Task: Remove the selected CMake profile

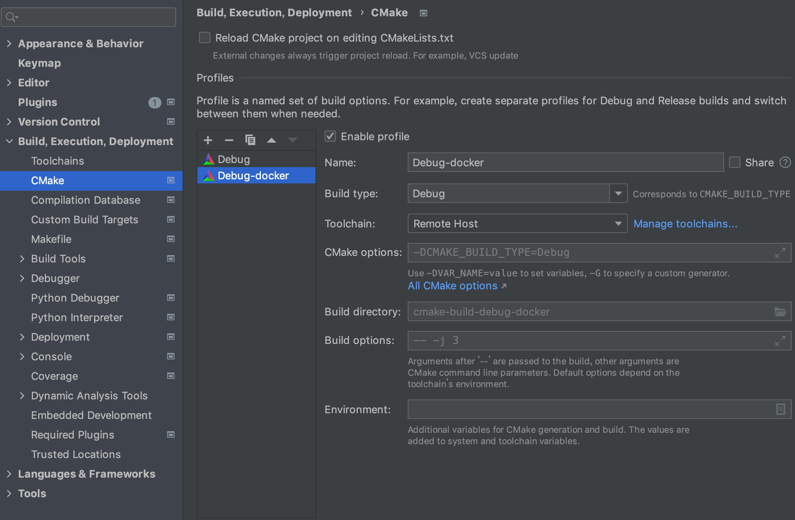Action: 229,140
